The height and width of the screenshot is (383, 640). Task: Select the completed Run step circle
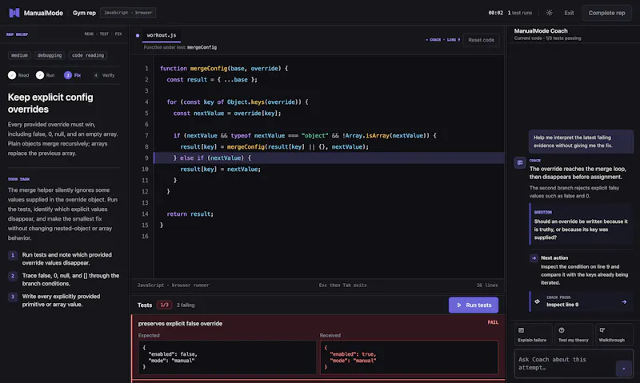(x=39, y=75)
